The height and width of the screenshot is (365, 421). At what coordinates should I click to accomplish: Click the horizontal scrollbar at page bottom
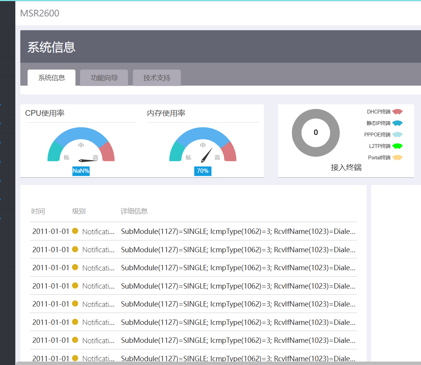(x=218, y=363)
